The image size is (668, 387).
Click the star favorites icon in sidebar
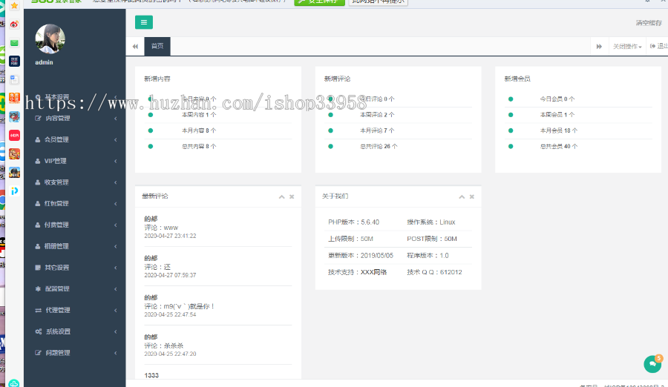[13, 6]
